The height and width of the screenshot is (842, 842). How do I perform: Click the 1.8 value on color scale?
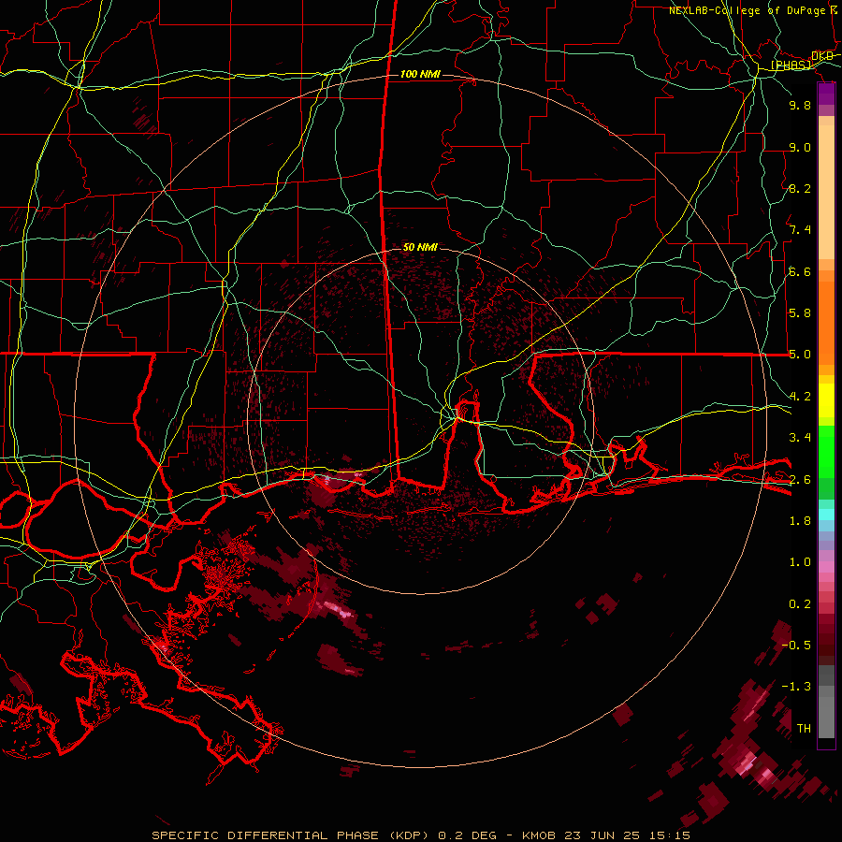point(800,521)
